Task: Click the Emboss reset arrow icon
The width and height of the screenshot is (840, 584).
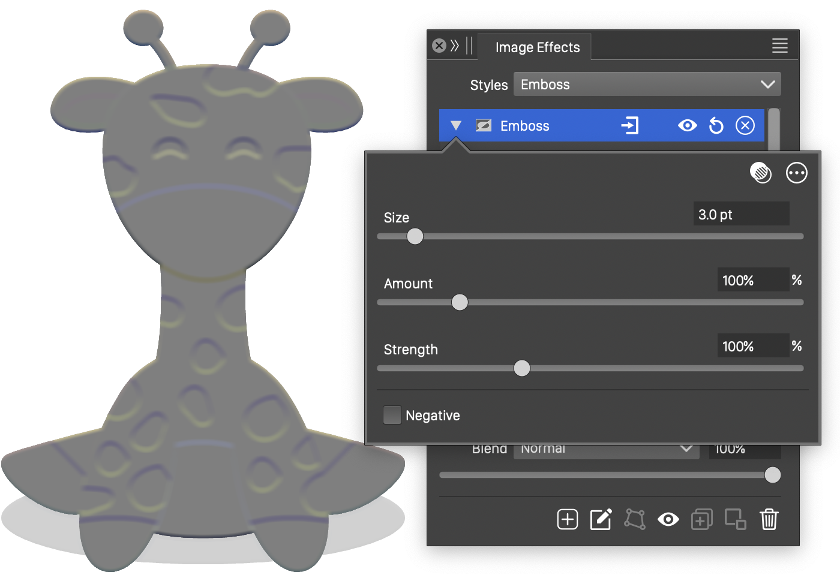Action: [x=716, y=126]
